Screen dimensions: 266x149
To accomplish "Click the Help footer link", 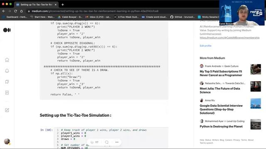I will click(x=202, y=140).
